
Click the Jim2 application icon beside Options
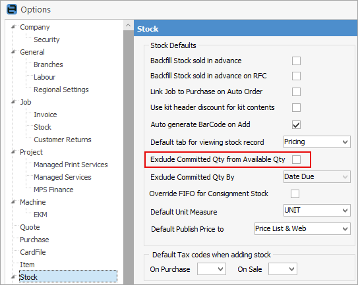point(12,10)
